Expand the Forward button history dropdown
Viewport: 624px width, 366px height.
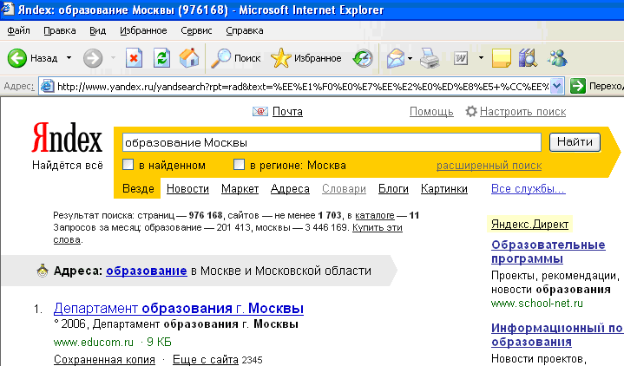coord(113,58)
